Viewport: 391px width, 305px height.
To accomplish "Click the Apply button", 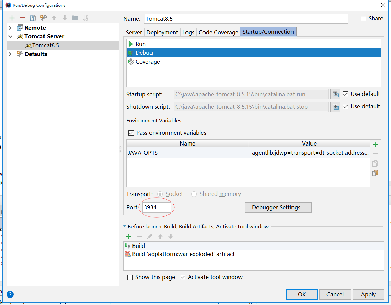I will (368, 294).
